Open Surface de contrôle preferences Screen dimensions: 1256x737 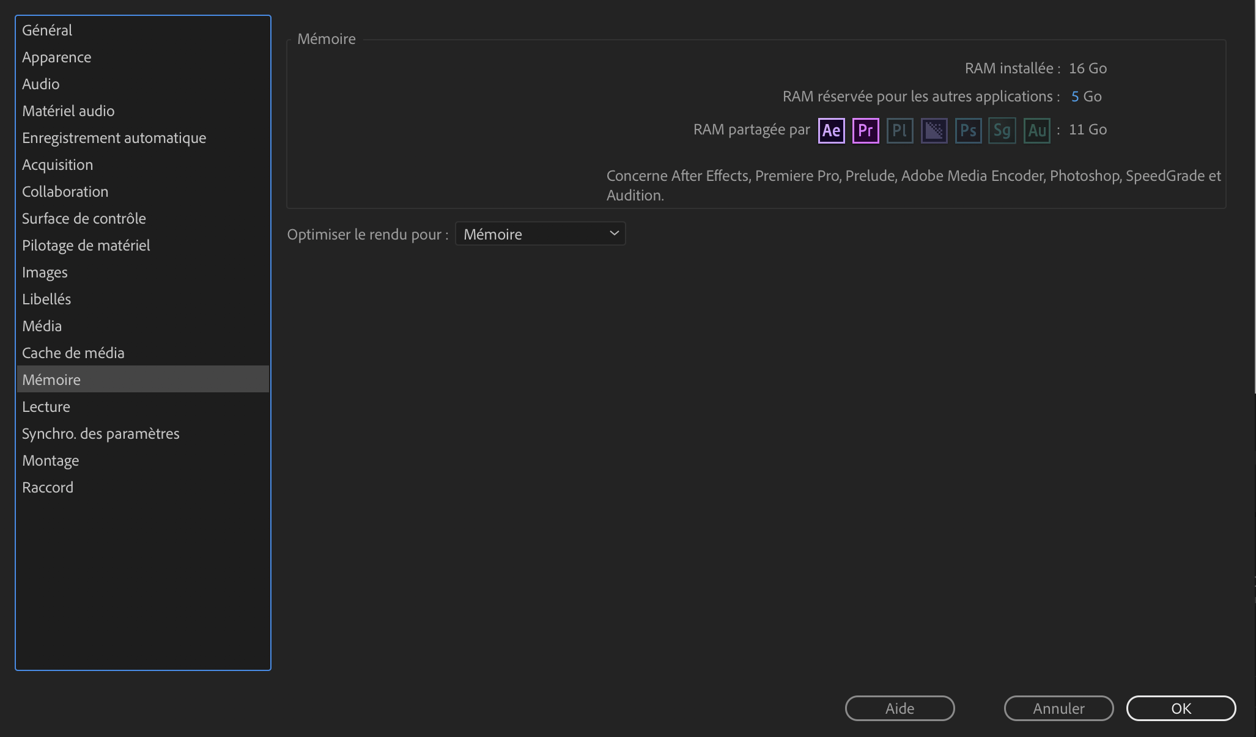tap(142, 218)
